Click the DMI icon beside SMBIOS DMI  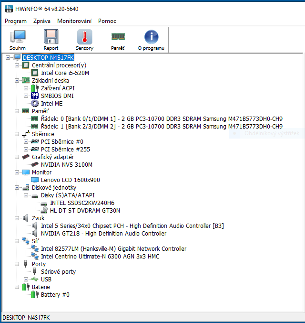tap(35, 96)
